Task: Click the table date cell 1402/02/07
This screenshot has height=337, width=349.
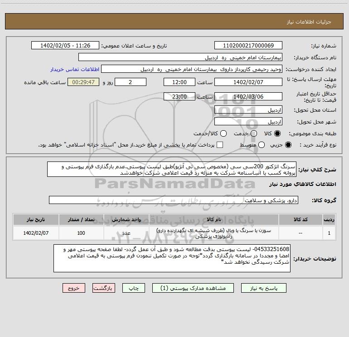Action: [x=36, y=233]
